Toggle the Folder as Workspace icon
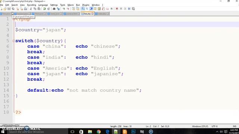 tap(108, 9)
